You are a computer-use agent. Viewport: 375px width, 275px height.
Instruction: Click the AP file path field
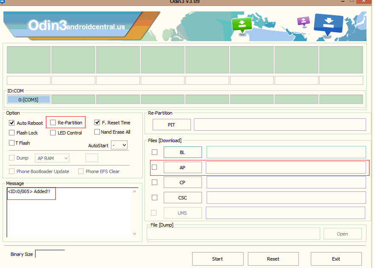pyautogui.click(x=286, y=168)
